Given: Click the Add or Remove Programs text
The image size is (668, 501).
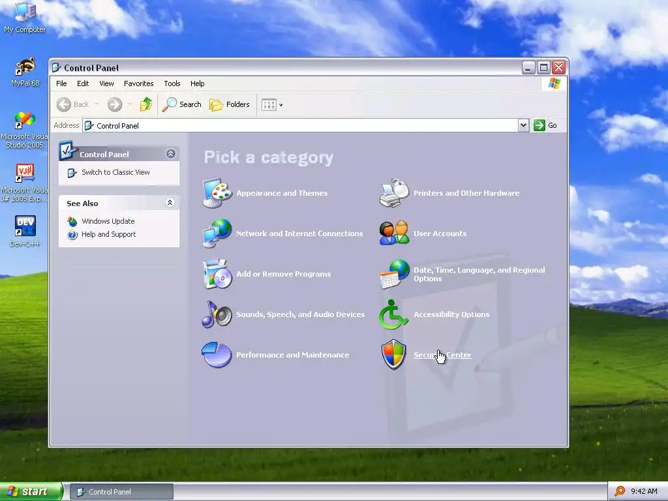Looking at the screenshot, I should point(283,274).
